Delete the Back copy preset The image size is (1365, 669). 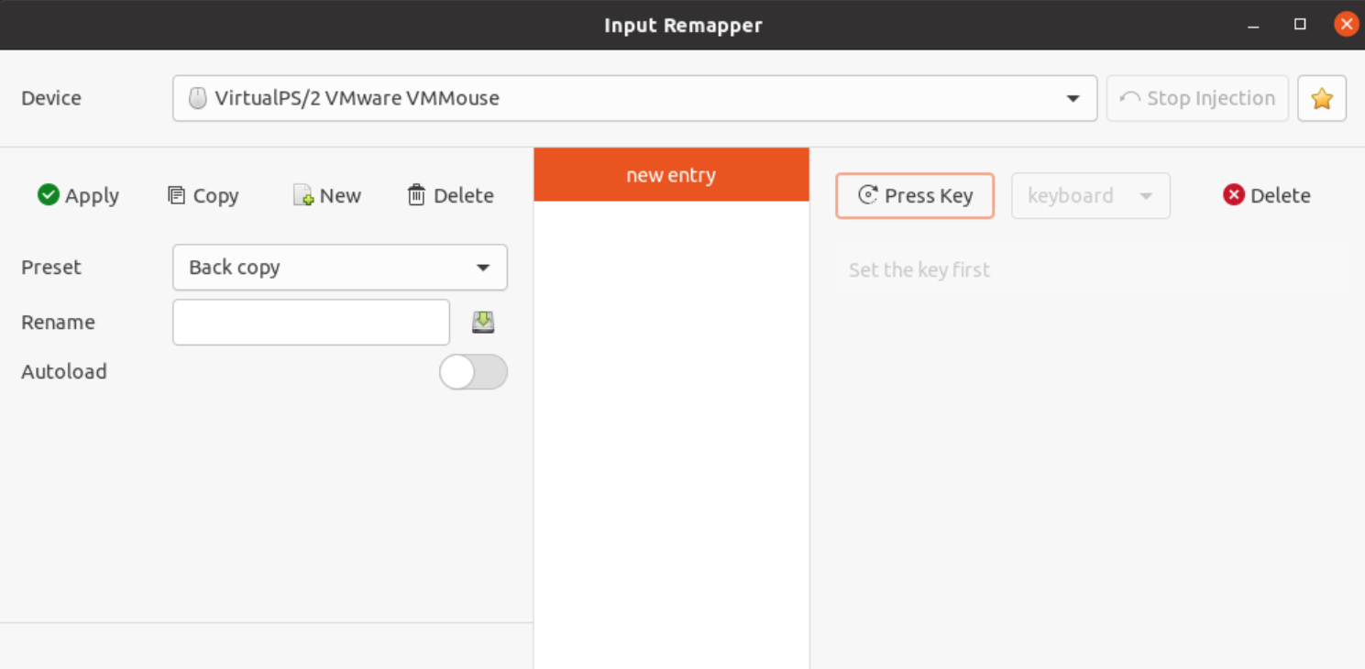tap(448, 195)
